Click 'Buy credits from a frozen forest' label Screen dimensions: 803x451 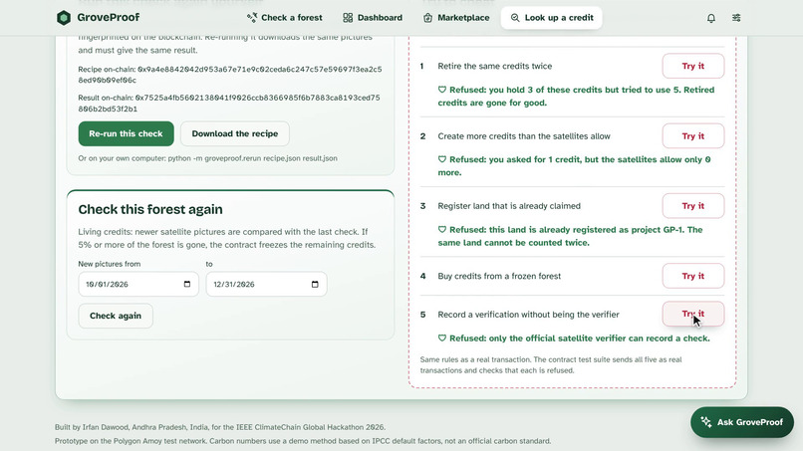pos(499,276)
